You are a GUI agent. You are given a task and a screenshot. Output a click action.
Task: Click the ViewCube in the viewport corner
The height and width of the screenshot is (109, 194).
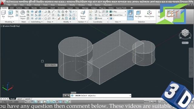pos(185,33)
